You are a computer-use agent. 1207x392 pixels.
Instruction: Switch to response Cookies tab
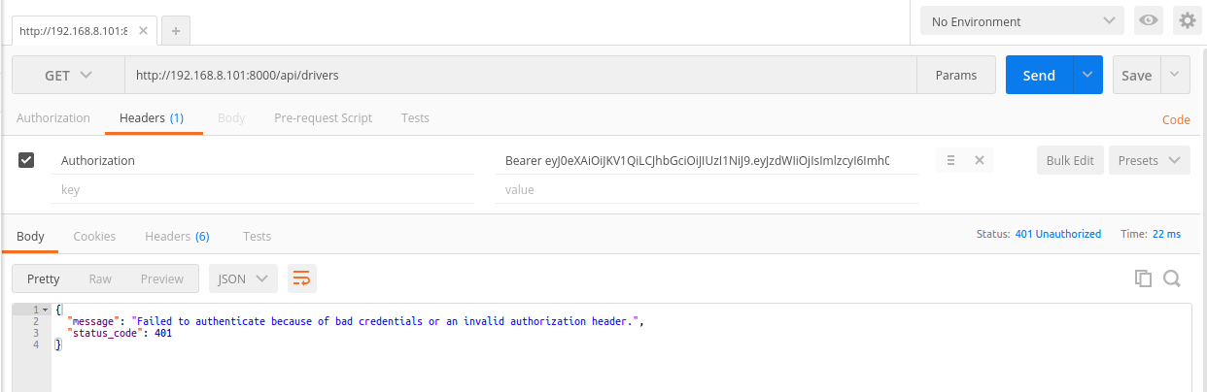click(94, 236)
